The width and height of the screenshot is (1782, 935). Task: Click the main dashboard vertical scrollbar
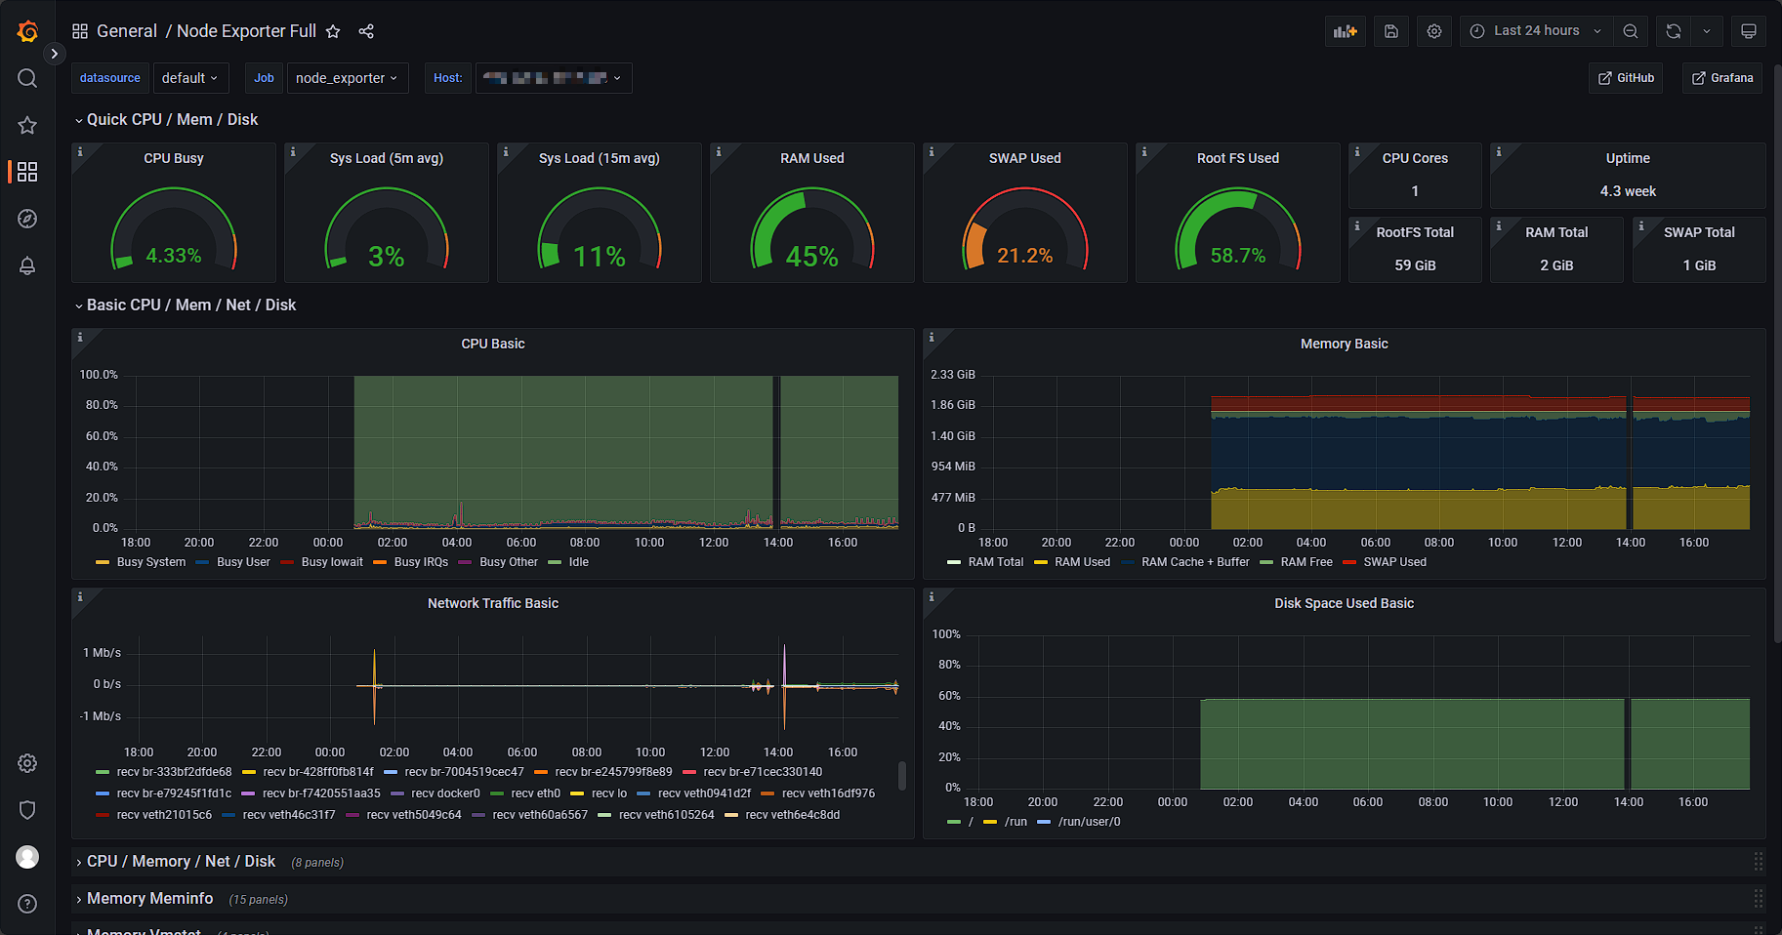pos(1777,351)
